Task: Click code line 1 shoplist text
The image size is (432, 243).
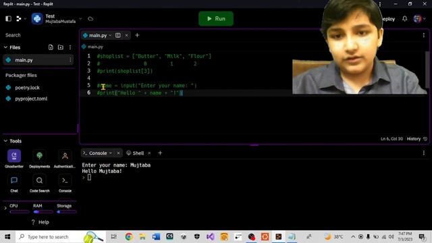Action: pos(154,56)
